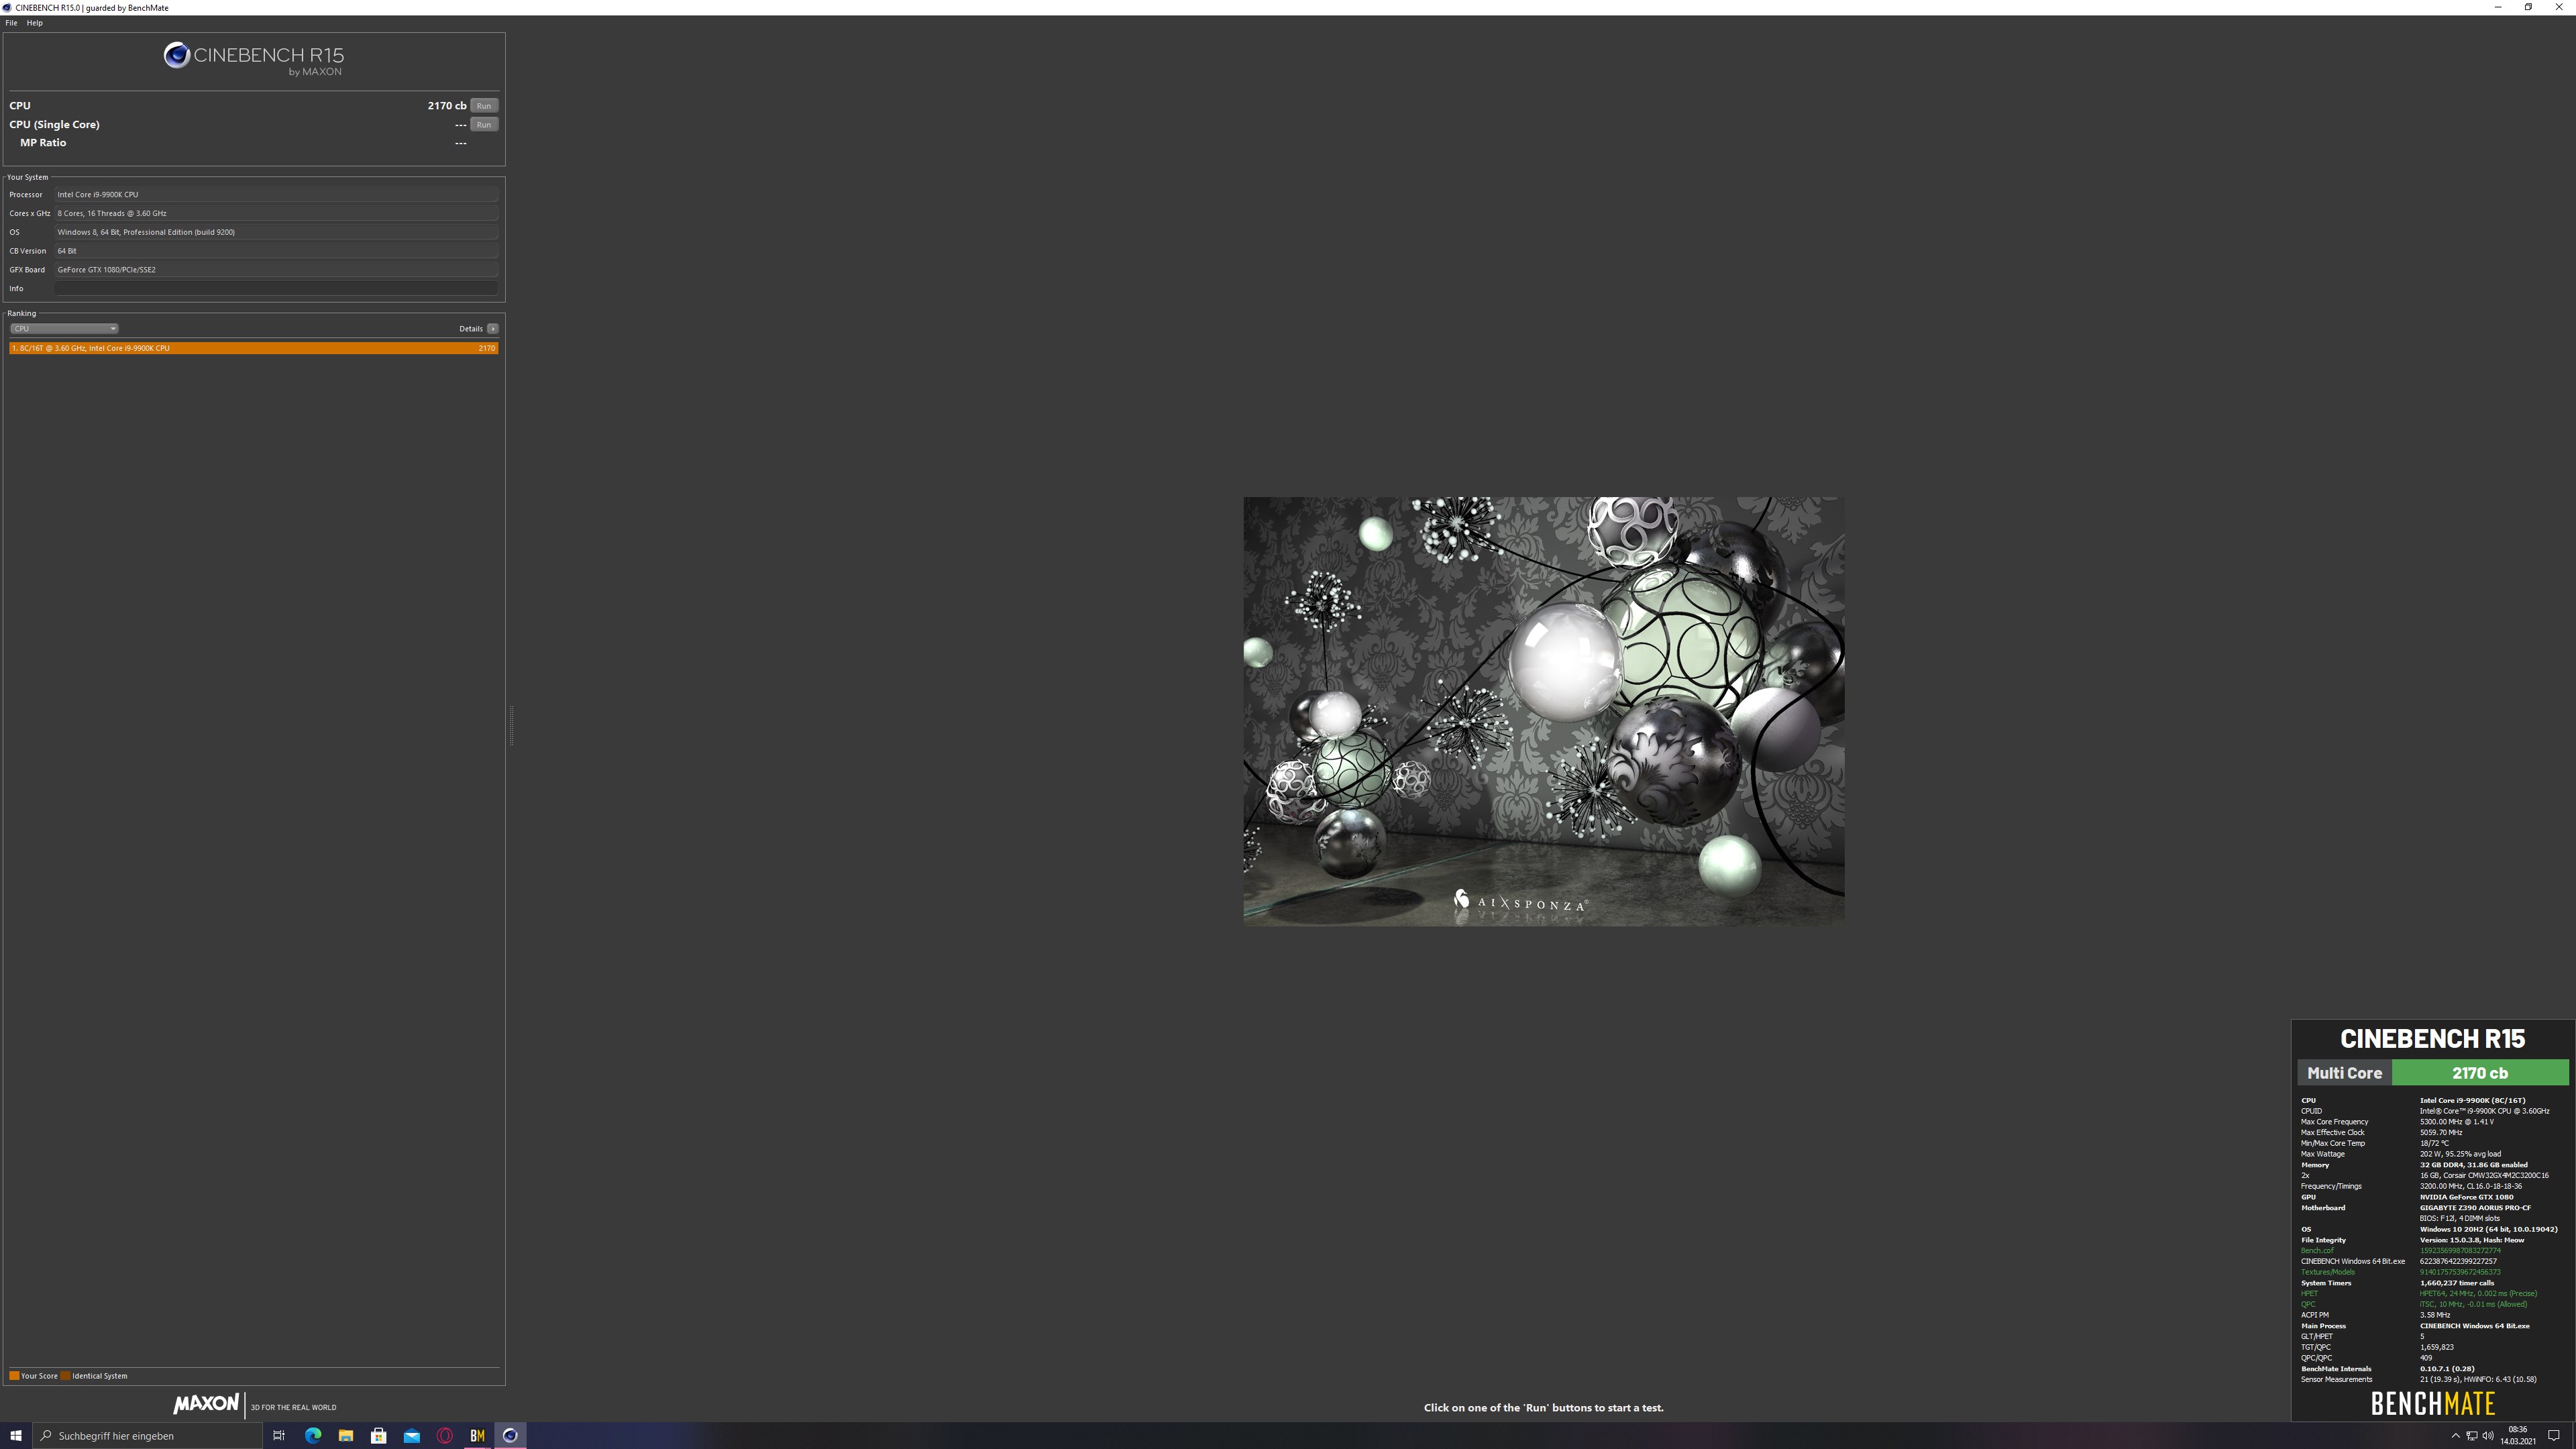
Task: Click the rendered AixSponza scene image
Action: [x=1544, y=711]
